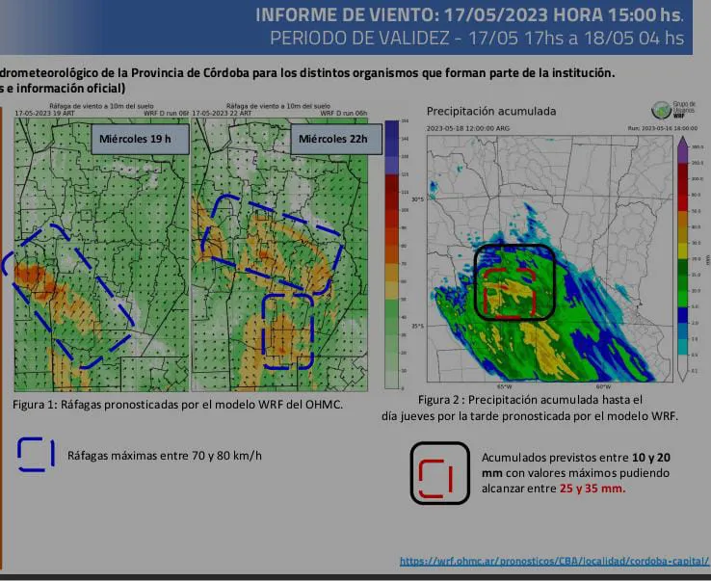Select the small blue dashed square on 22h map
The height and width of the screenshot is (581, 711).
(x=288, y=330)
